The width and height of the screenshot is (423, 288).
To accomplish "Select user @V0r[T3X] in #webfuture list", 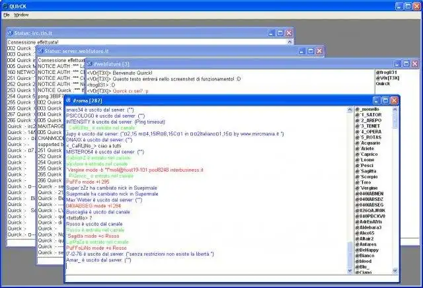I will [x=387, y=78].
